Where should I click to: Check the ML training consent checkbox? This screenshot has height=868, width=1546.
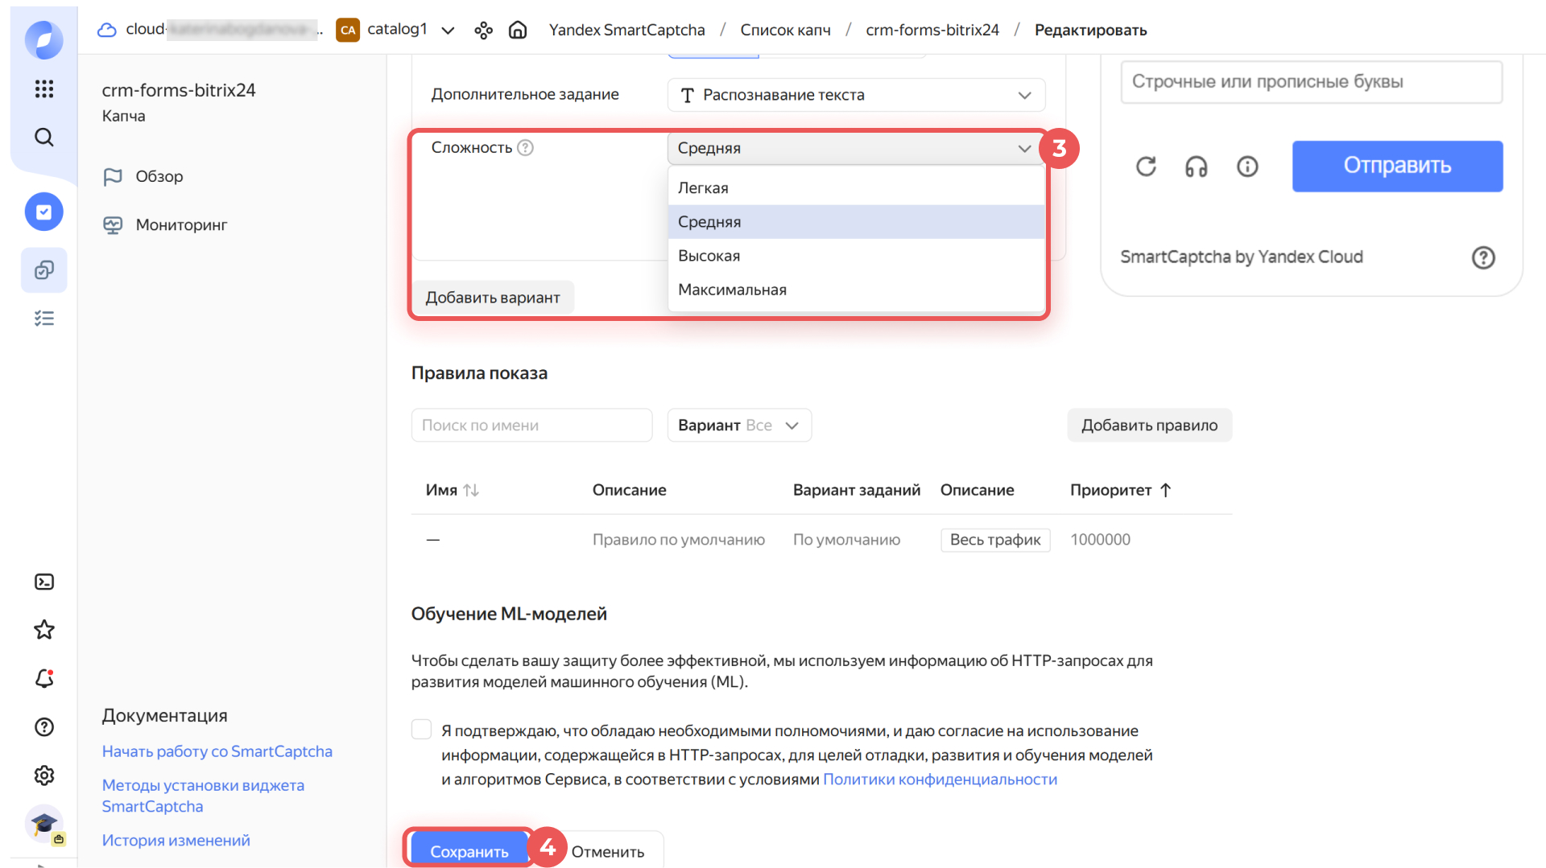[x=421, y=730]
